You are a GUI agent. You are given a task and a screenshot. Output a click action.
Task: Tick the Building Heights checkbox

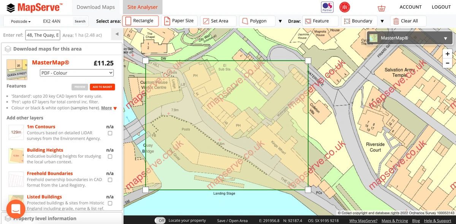point(110,157)
